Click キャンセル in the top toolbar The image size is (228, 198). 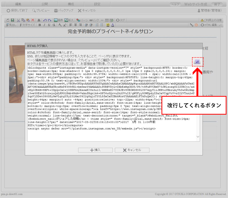87,11
